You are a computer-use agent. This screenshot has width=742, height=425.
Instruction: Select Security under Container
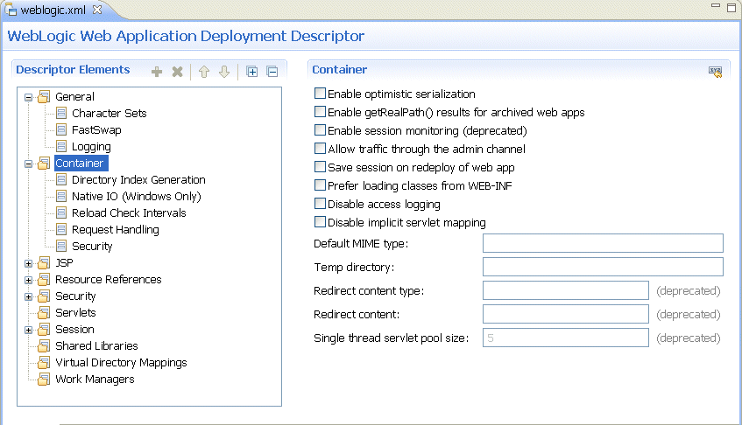click(92, 247)
